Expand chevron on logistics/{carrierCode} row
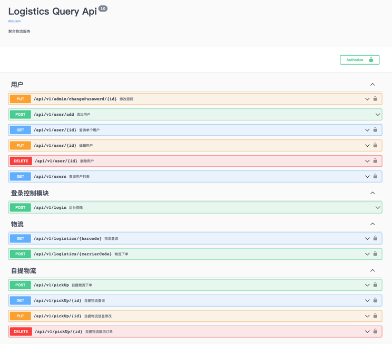Screen dimensions: 392x344 367,254
